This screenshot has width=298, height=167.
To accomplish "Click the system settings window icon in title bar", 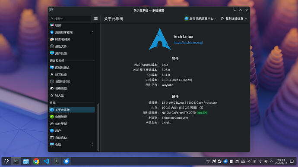I will pos(51,10).
